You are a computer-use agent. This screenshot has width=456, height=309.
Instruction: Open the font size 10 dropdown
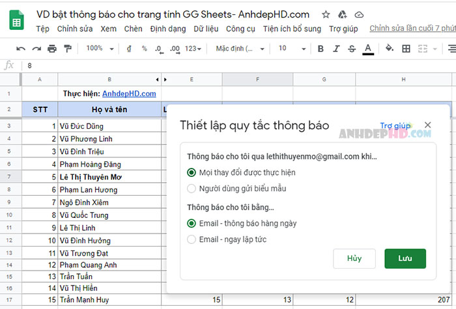292,48
